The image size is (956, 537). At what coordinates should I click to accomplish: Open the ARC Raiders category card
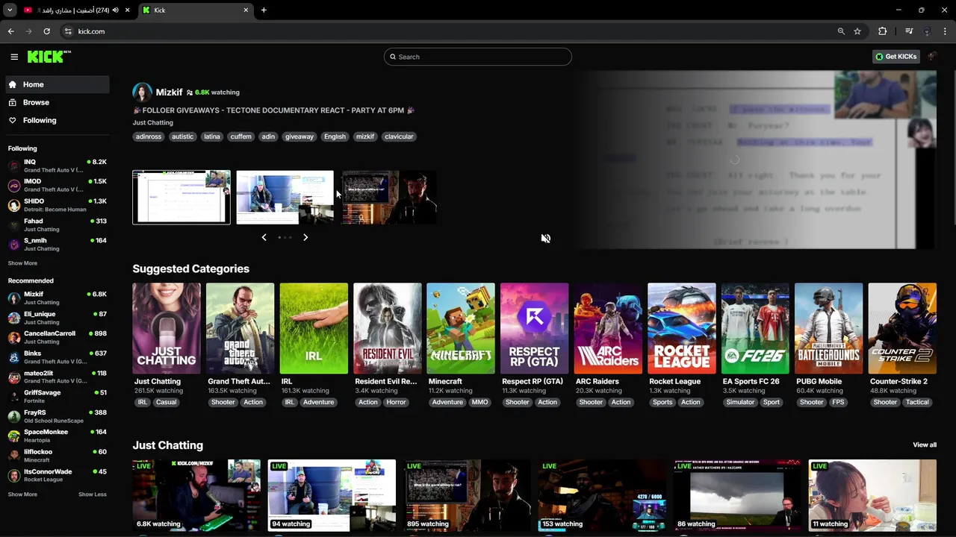(x=608, y=328)
